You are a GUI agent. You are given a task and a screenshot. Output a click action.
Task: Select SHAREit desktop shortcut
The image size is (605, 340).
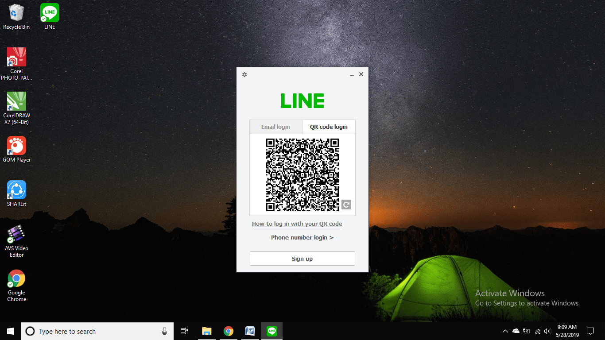pos(16,194)
